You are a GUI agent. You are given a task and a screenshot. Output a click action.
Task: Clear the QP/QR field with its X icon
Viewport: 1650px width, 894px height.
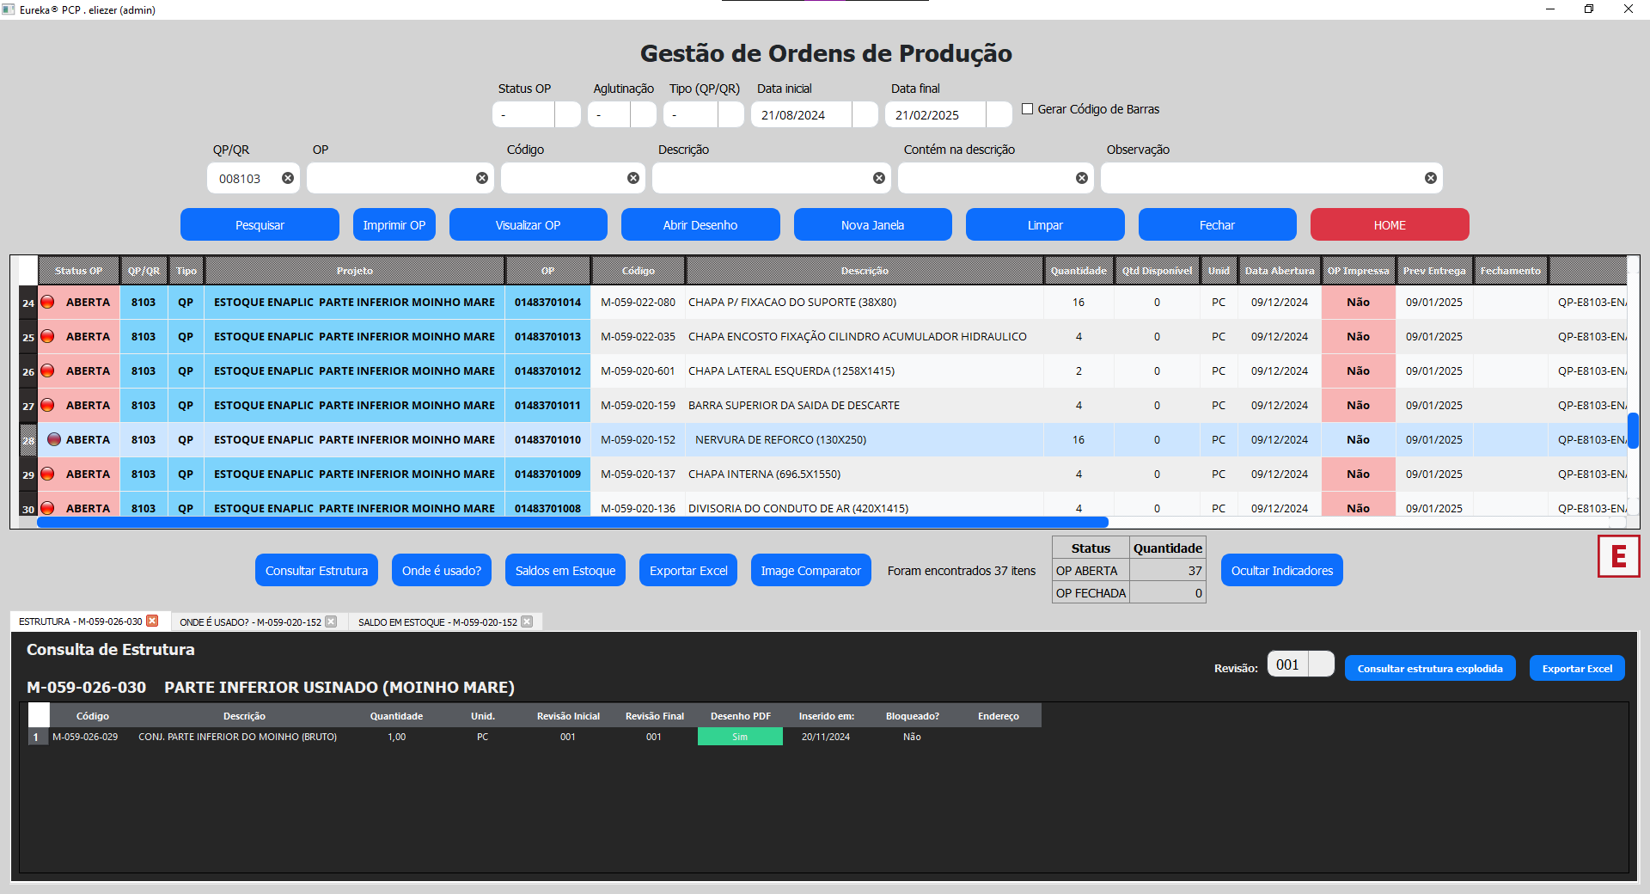click(x=288, y=178)
